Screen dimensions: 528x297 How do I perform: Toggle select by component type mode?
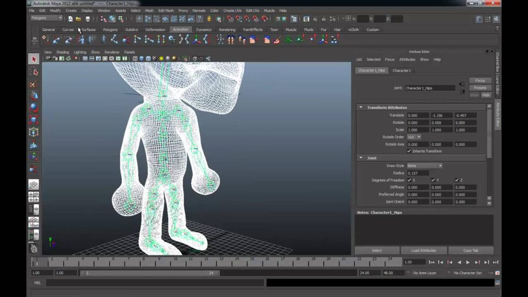(121, 19)
